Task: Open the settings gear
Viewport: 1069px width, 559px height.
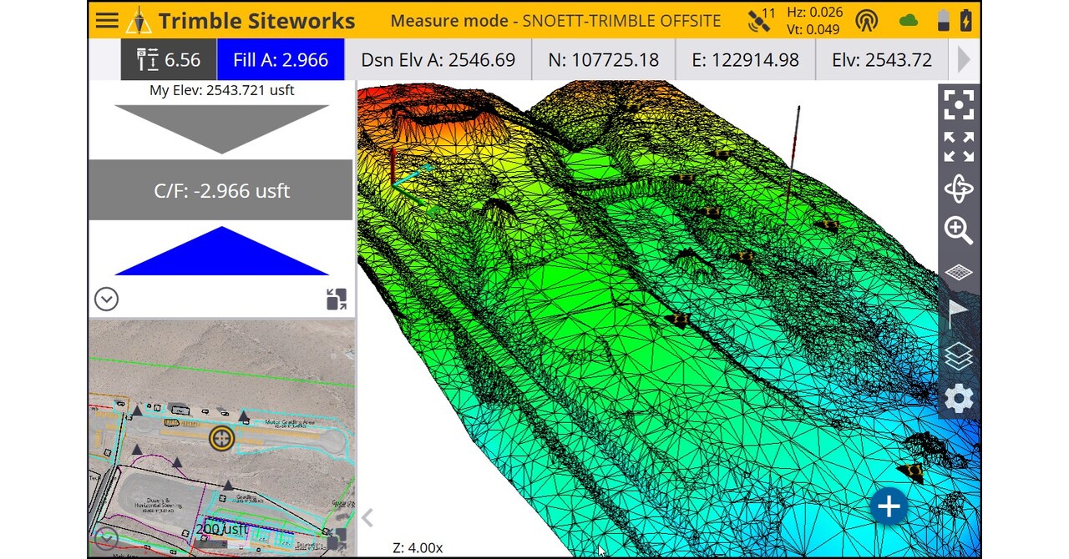Action: pos(958,399)
